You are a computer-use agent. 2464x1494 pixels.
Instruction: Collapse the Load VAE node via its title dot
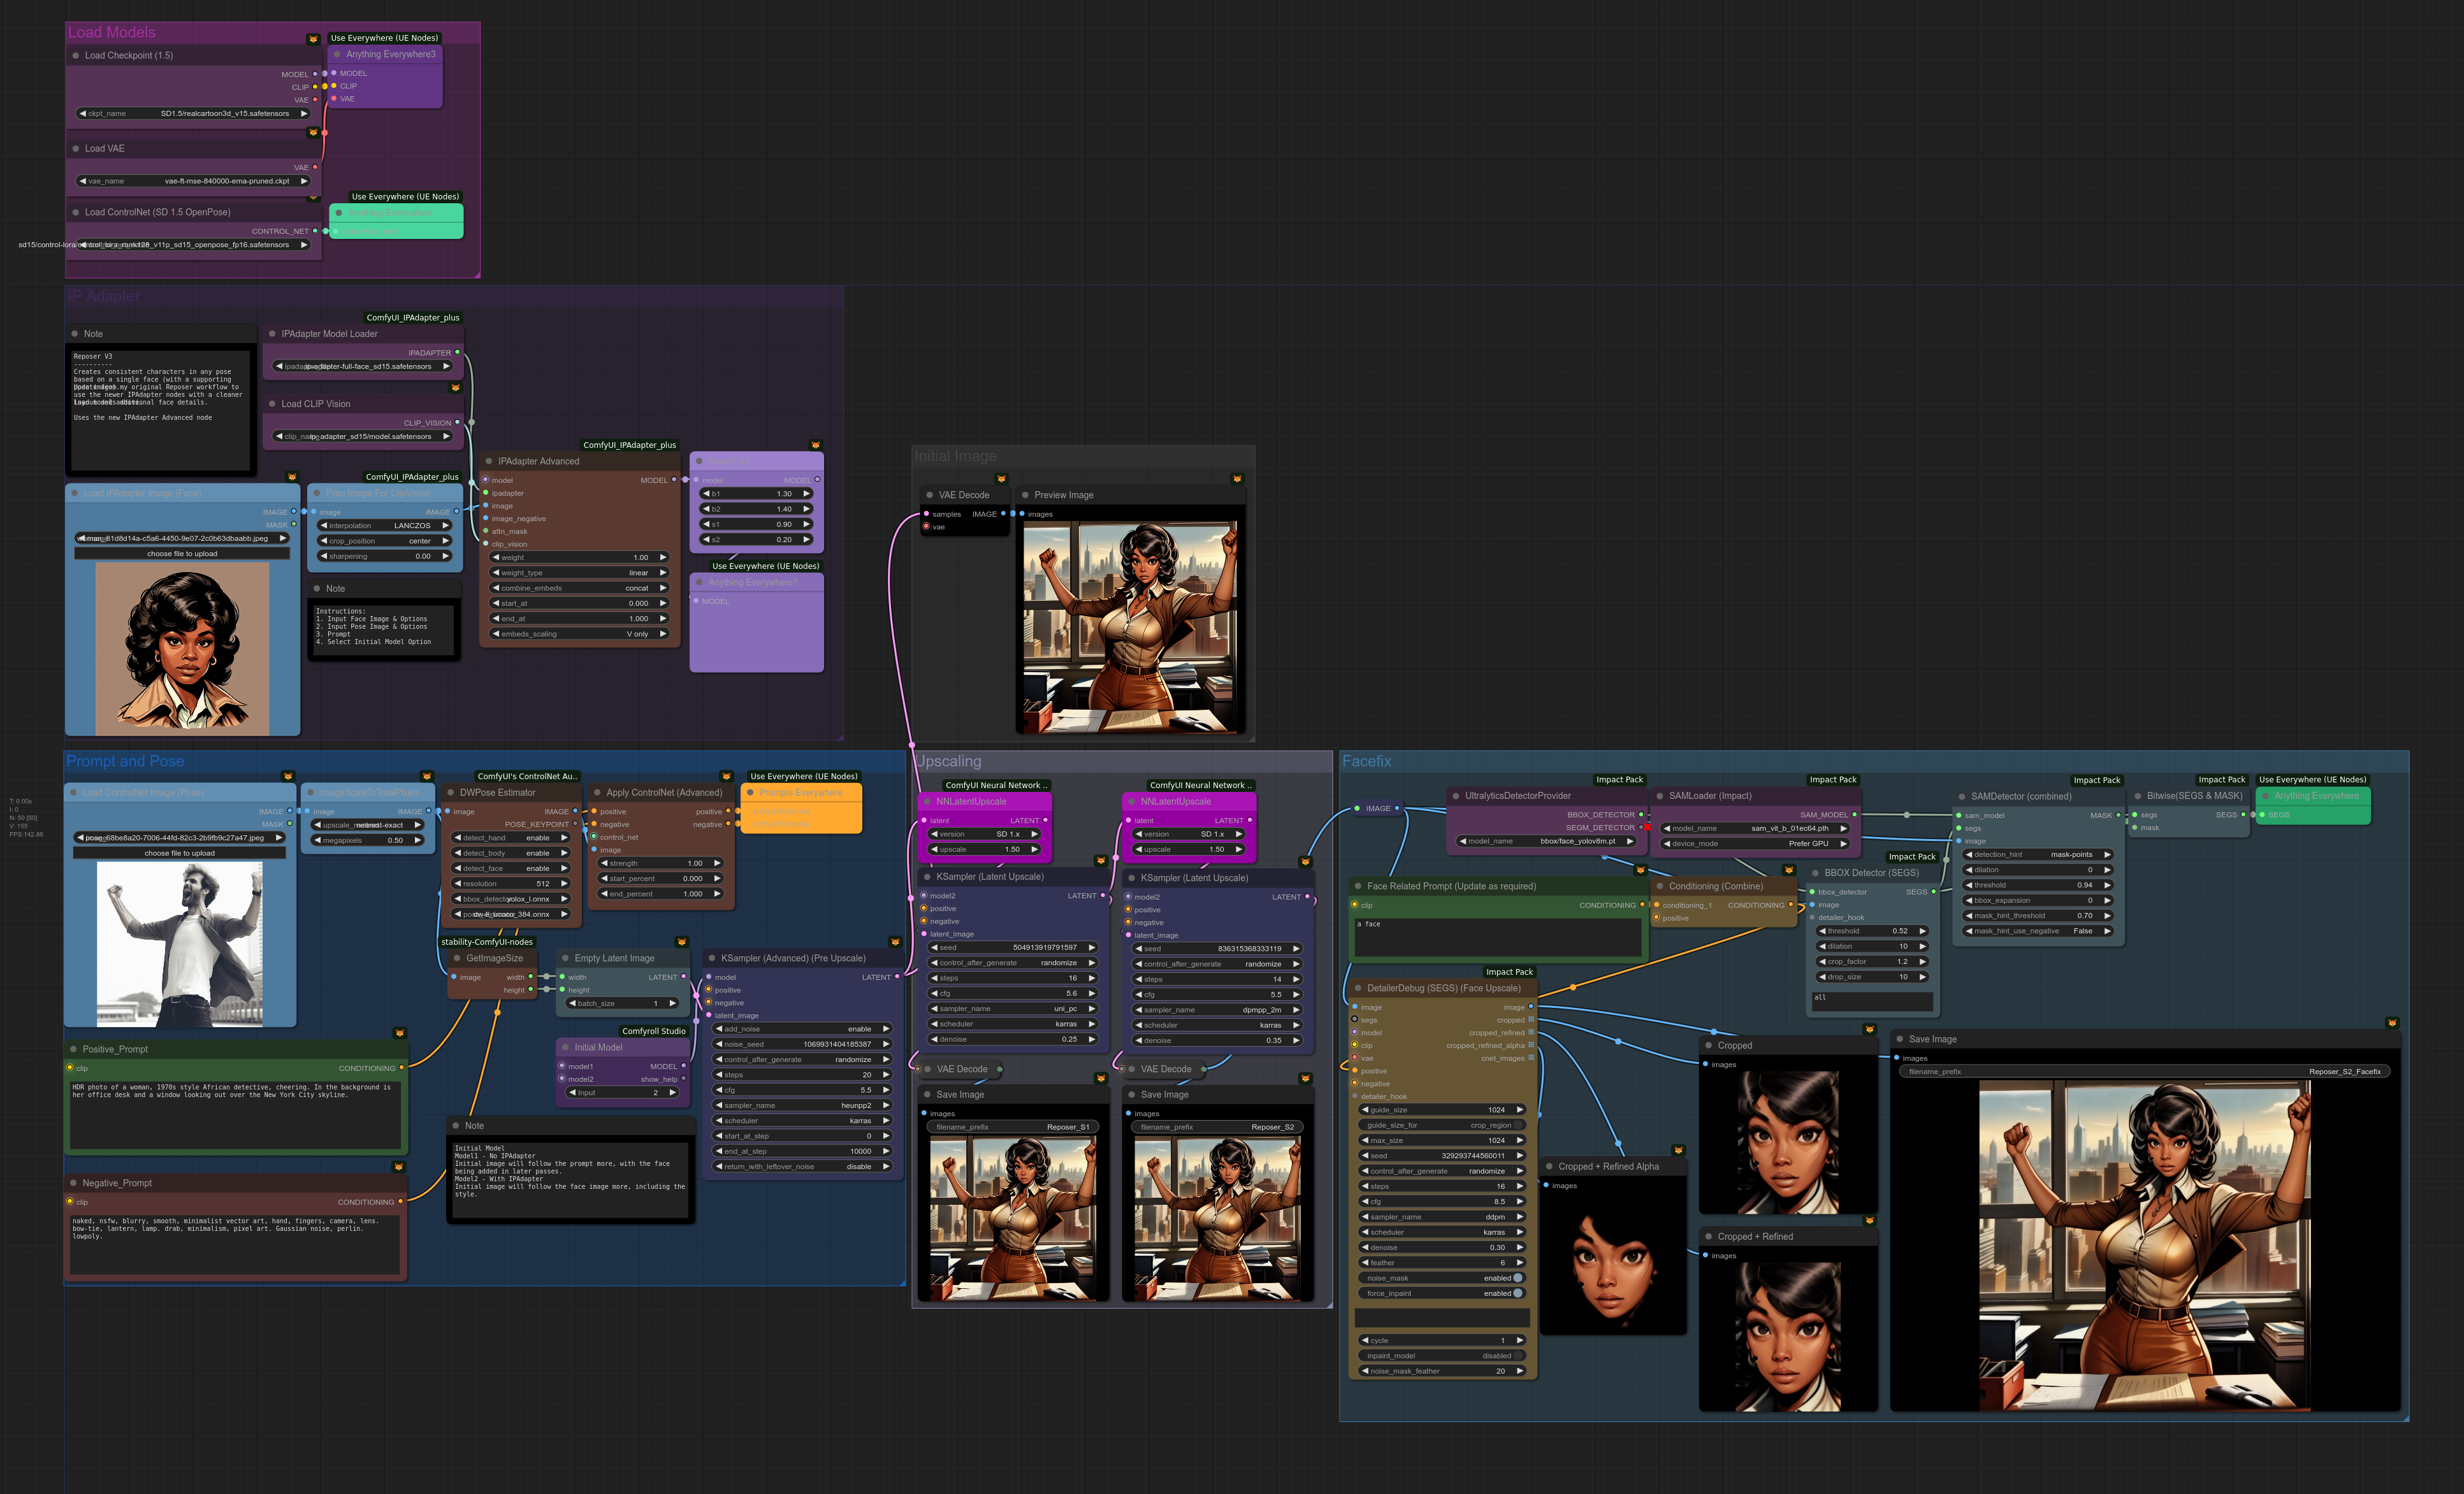[x=75, y=148]
